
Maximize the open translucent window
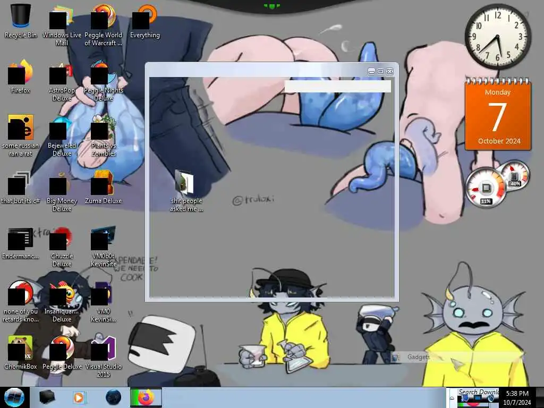[380, 71]
